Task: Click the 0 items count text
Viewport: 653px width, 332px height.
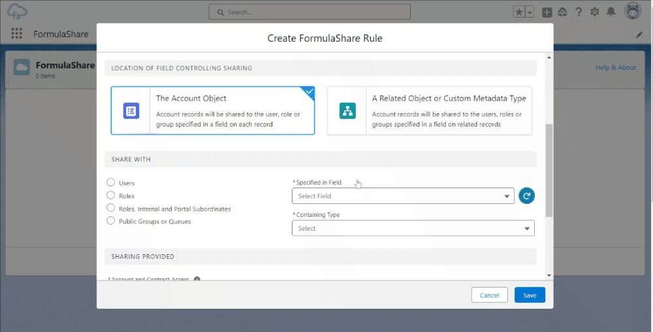Action: (x=46, y=76)
